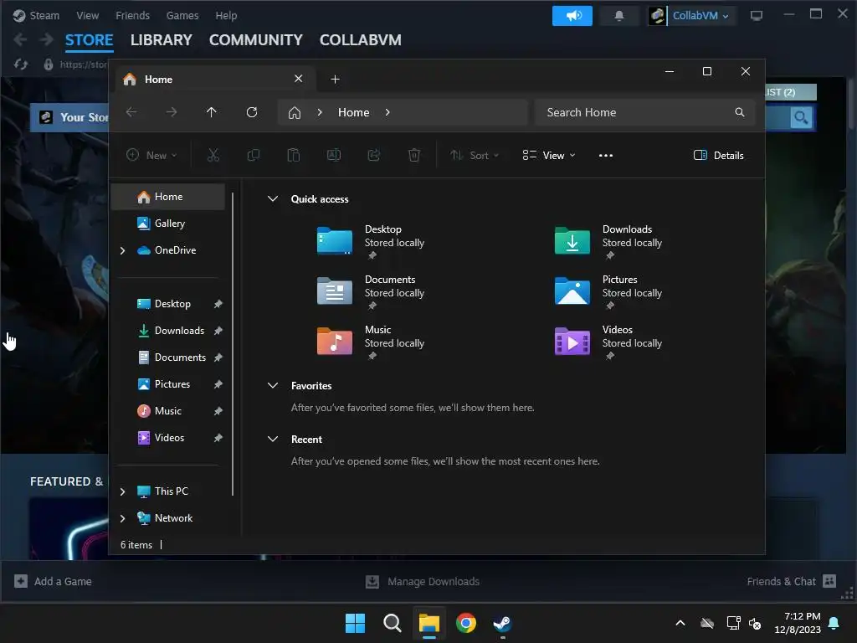Click the Explorer Back arrow
The image size is (857, 643).
(x=131, y=112)
